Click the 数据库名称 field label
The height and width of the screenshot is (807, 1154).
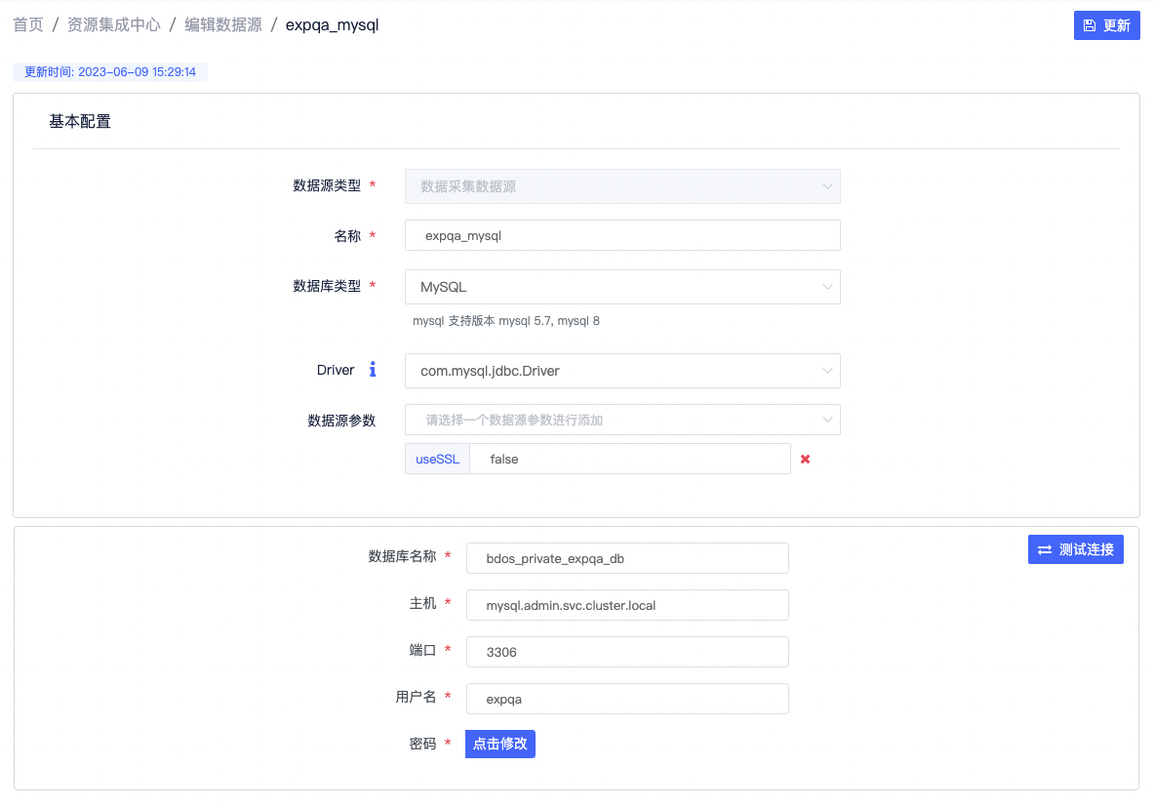402,556
